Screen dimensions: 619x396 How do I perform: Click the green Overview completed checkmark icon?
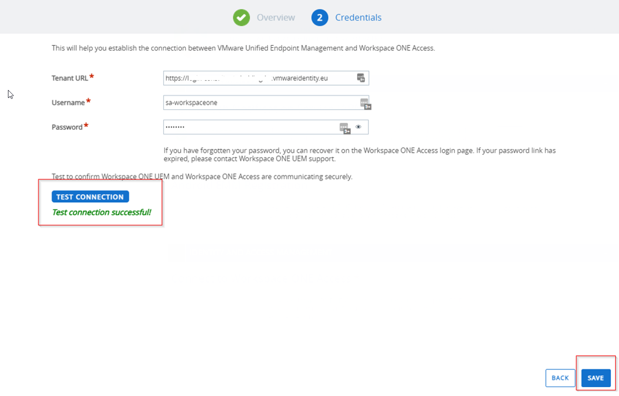241,17
